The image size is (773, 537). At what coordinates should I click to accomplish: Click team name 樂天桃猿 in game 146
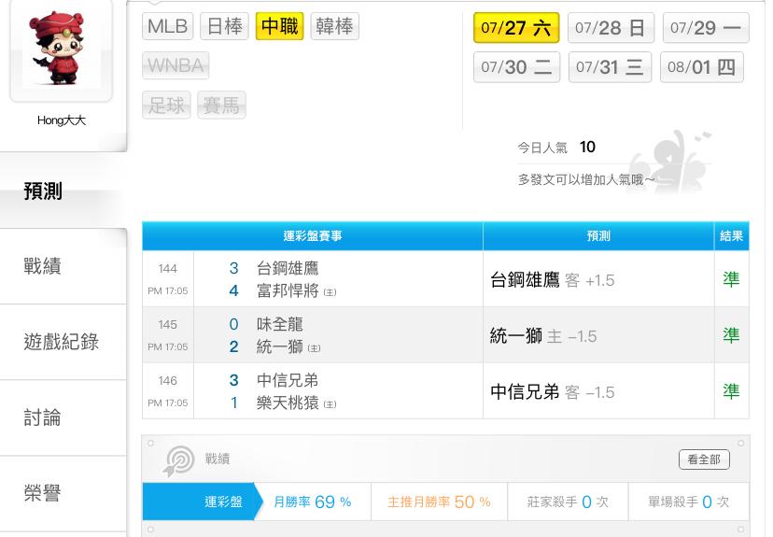(x=288, y=403)
